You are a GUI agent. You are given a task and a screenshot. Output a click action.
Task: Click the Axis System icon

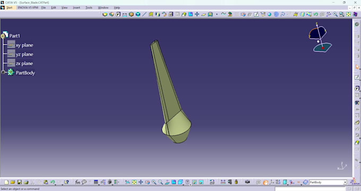coord(272,183)
